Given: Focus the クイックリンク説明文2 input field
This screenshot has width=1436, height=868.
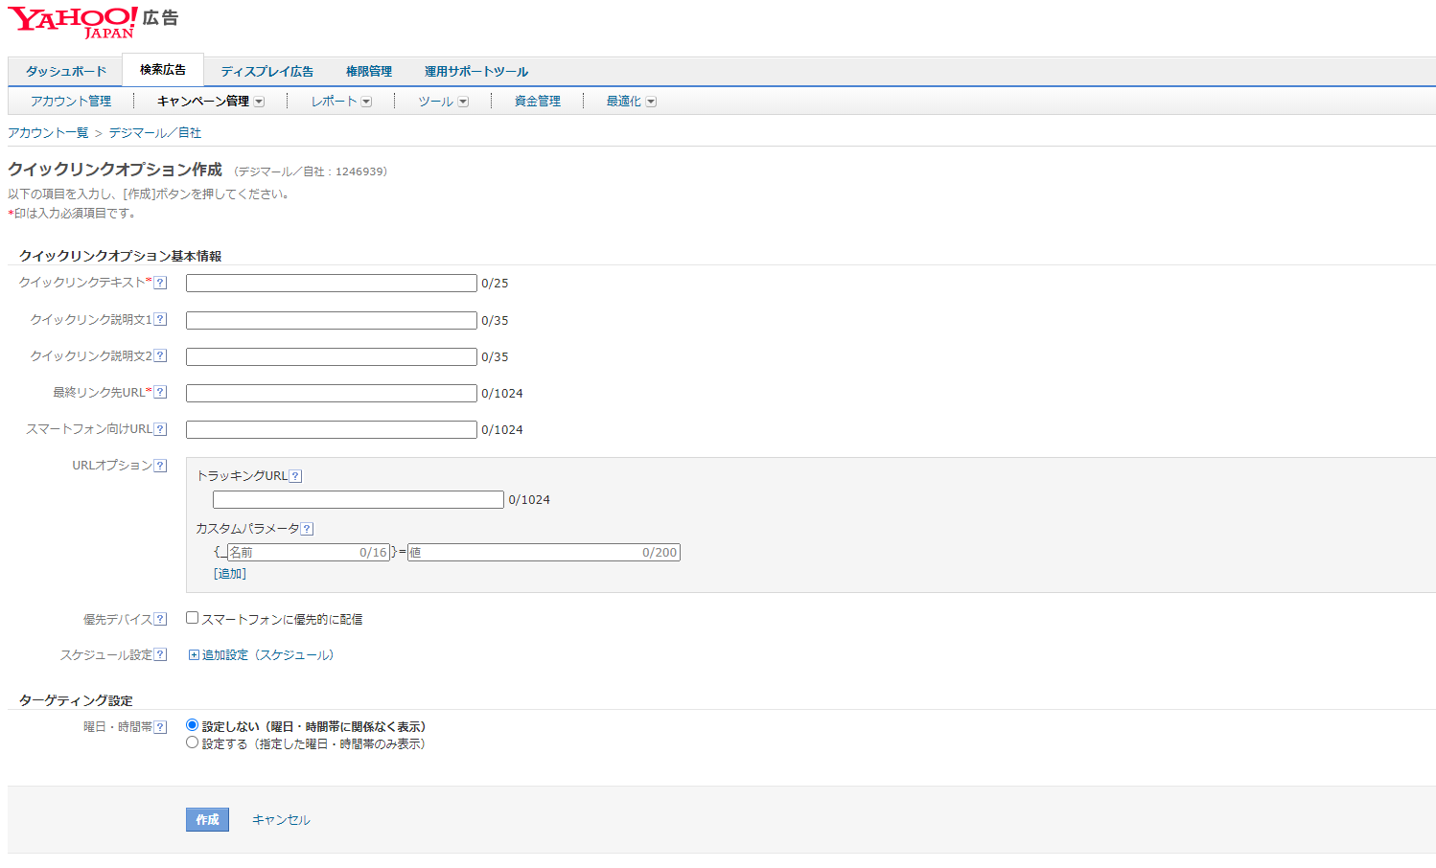Looking at the screenshot, I should pos(332,356).
